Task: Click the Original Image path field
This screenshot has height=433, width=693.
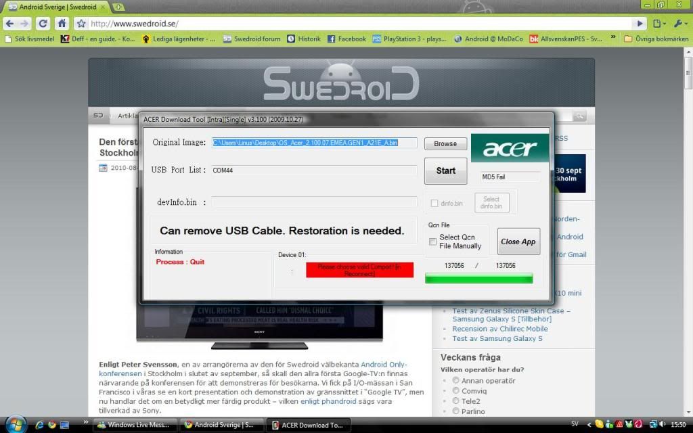Action: pyautogui.click(x=314, y=143)
